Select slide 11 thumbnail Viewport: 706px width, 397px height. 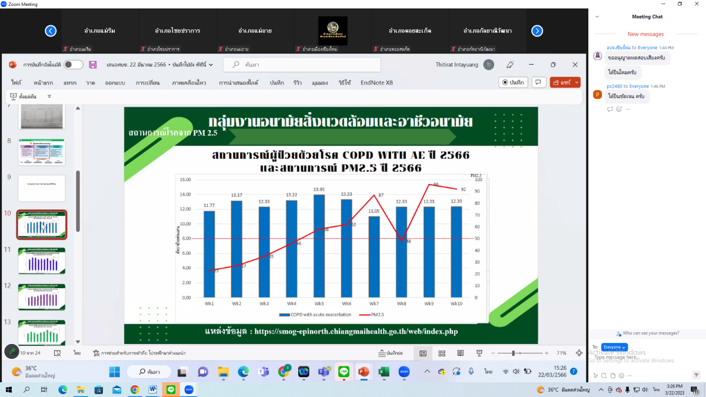coord(42,261)
